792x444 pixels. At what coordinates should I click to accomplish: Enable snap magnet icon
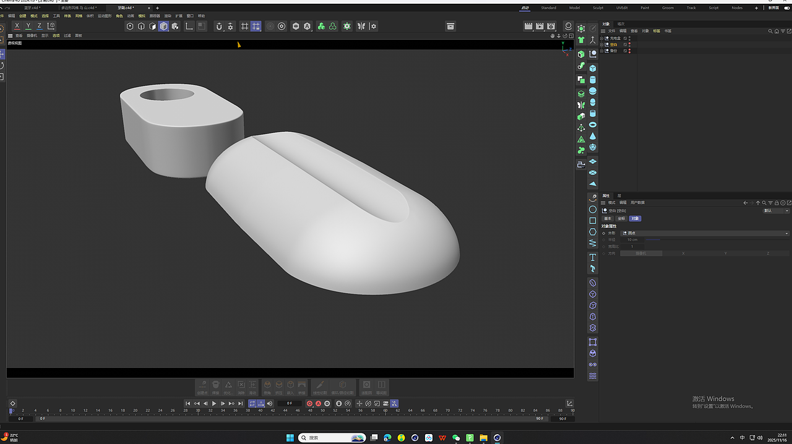pos(219,26)
